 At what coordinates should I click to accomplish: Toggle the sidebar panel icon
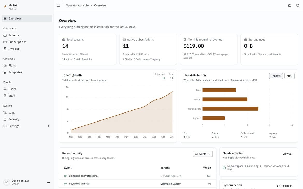point(59,5)
